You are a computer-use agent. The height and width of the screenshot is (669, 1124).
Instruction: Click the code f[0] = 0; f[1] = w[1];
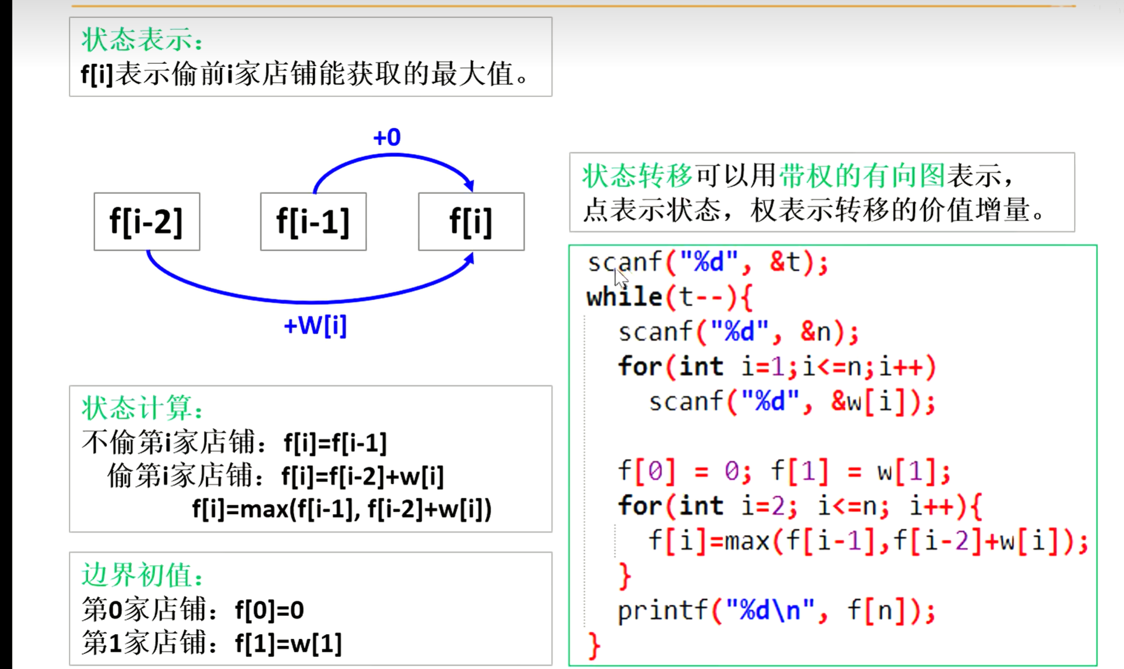[784, 471]
